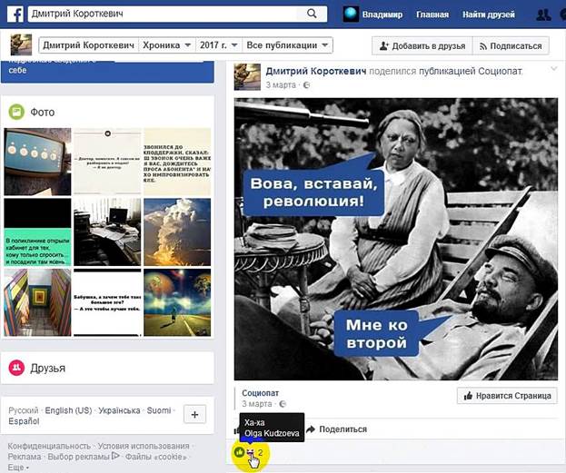Open the публикацией link in the post header
The width and height of the screenshot is (566, 473).
pos(447,71)
